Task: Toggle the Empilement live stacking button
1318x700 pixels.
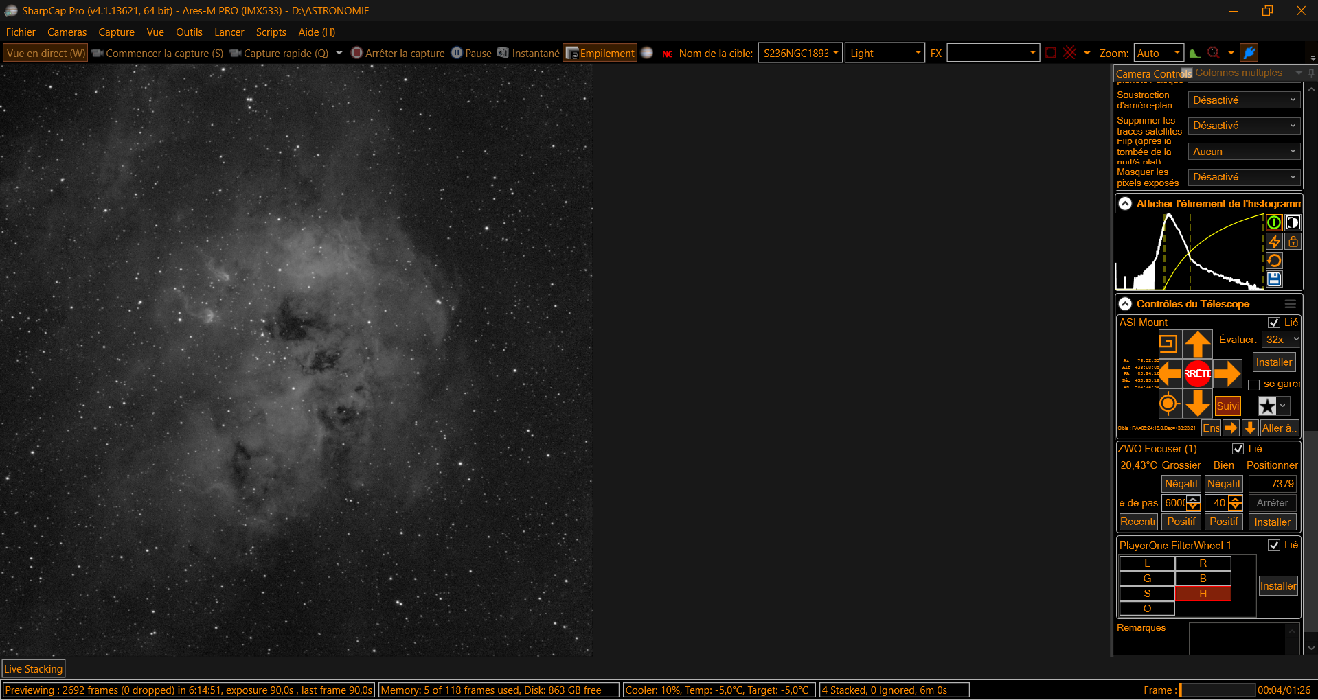Action: pyautogui.click(x=600, y=53)
